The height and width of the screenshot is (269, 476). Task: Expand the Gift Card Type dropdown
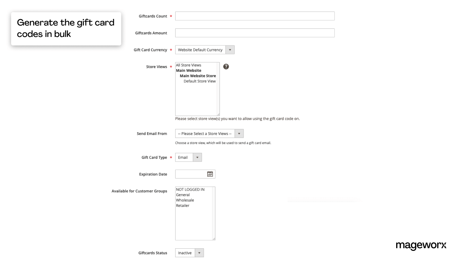tap(188, 157)
